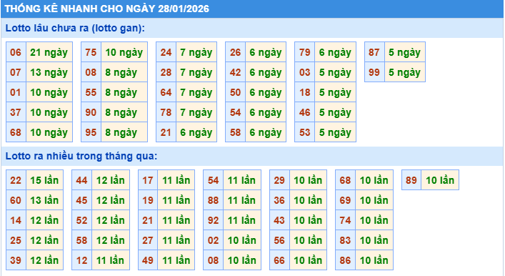Click the '12 lần' cell next to 39
505x276 pixels.
[x=44, y=260]
